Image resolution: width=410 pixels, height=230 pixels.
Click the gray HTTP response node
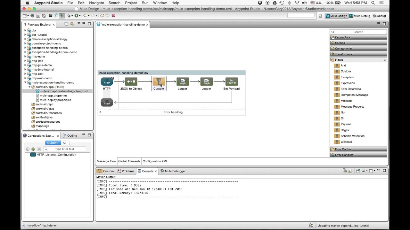(x=107, y=103)
